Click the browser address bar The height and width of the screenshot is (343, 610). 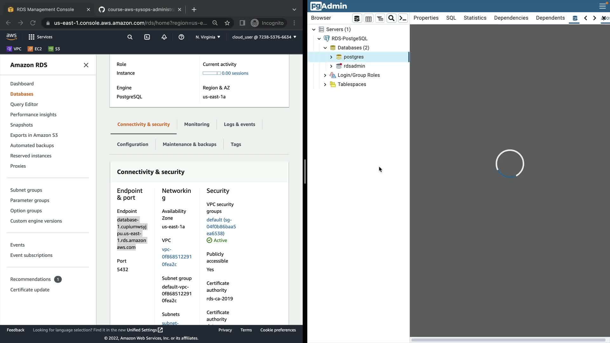pyautogui.click(x=130, y=23)
